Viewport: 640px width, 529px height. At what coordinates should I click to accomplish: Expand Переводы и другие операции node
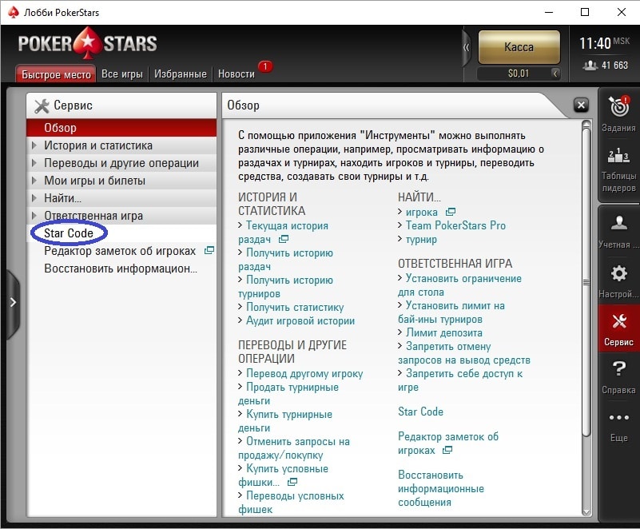(34, 162)
